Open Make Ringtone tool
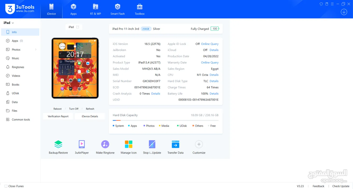This screenshot has height=189, width=353. (105, 147)
